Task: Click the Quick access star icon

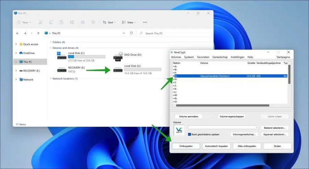Action: pos(21,44)
